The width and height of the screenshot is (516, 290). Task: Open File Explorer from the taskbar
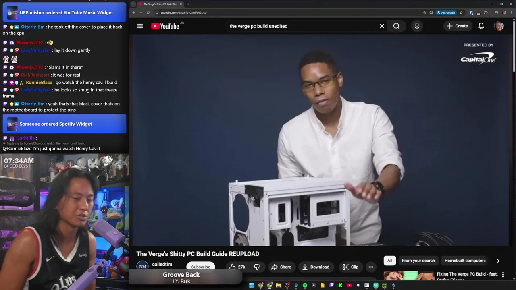pyautogui.click(x=278, y=285)
